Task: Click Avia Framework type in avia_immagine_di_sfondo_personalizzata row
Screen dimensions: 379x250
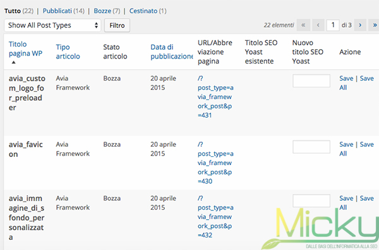Action: [73, 203]
